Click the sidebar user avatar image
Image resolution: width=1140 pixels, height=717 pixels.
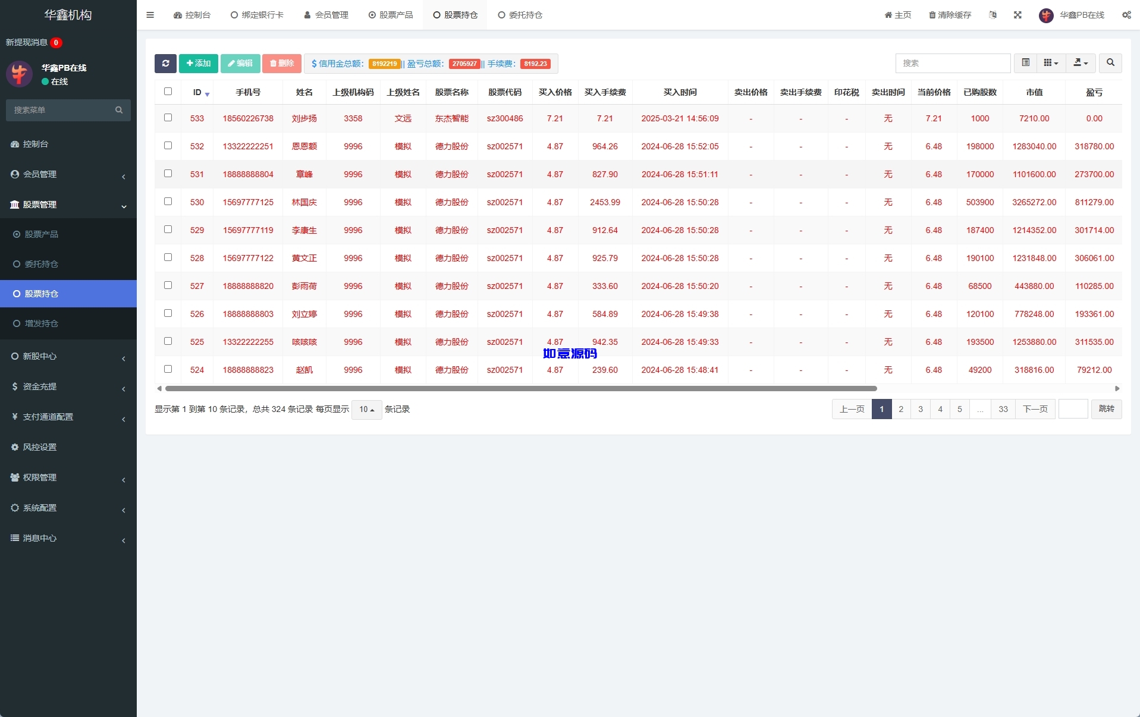[x=19, y=74]
